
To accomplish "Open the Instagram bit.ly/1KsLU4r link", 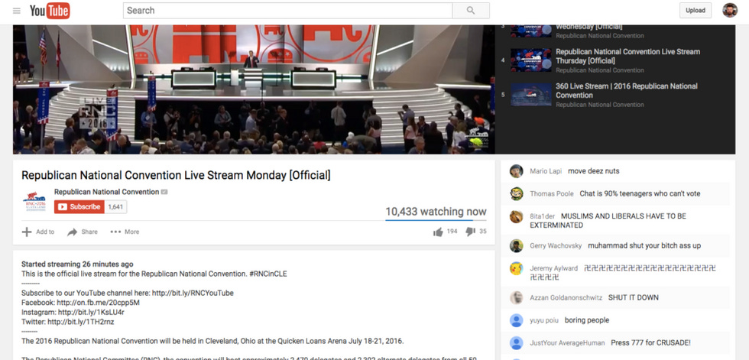I will (x=91, y=313).
